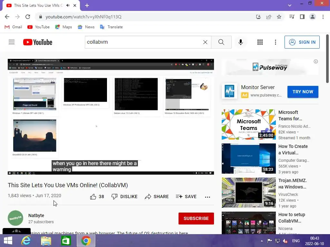Open the Franco Nicolo Ad... channel name
The width and height of the screenshot is (330, 247).
pyautogui.click(x=294, y=126)
